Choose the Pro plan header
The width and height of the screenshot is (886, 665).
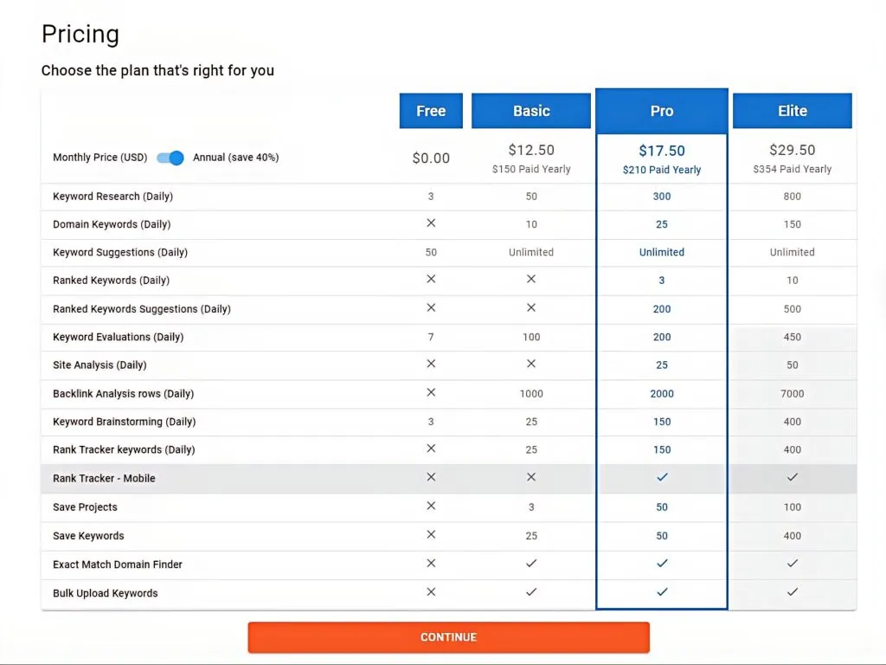(x=662, y=111)
